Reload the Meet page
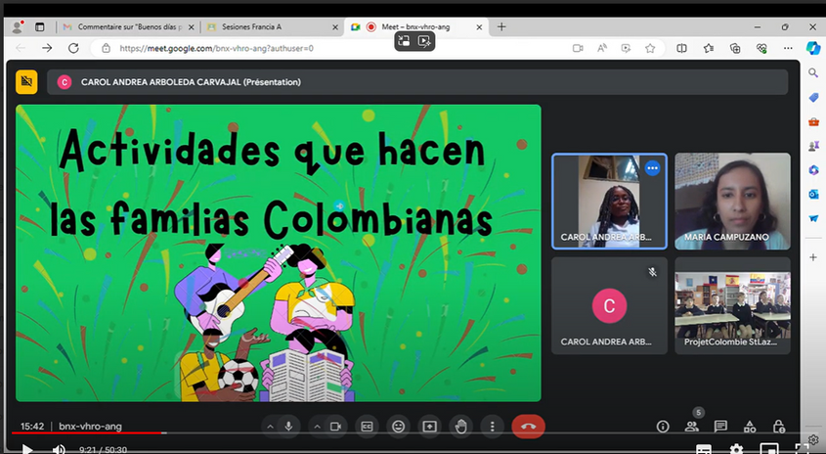826x454 pixels. [x=73, y=48]
